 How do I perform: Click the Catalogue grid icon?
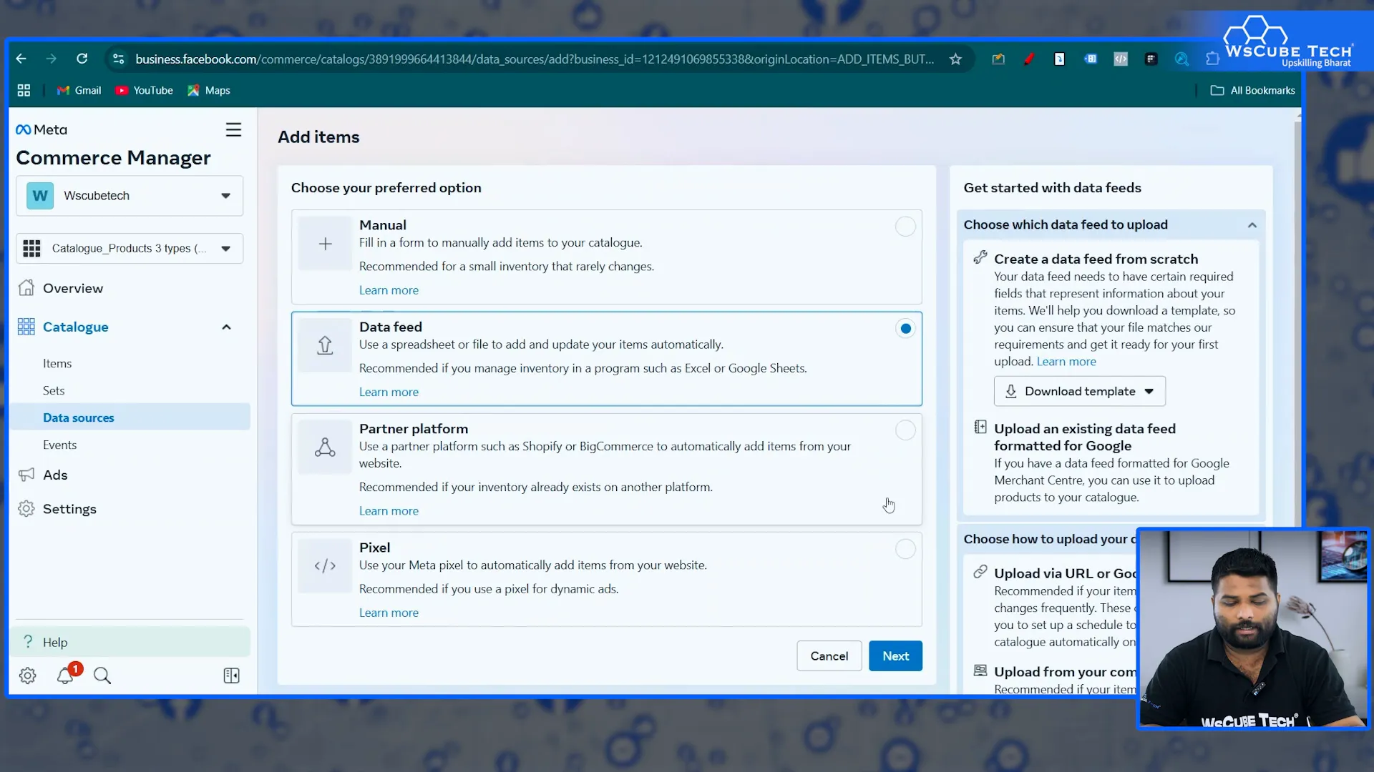click(x=26, y=327)
